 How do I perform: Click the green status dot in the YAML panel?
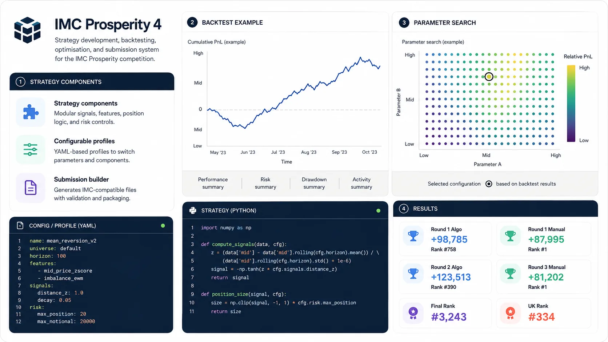coord(163,226)
